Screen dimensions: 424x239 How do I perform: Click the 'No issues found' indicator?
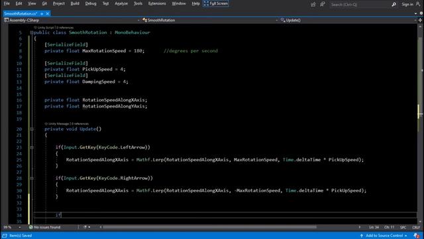click(x=44, y=227)
